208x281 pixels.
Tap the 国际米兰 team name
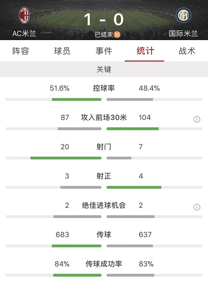pyautogui.click(x=184, y=33)
